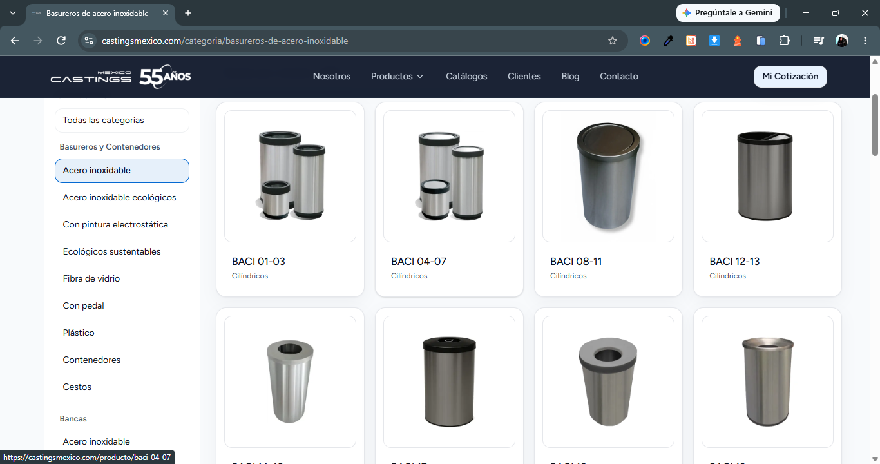Click the BACI 04-07 product title
880x464 pixels.
tap(419, 262)
